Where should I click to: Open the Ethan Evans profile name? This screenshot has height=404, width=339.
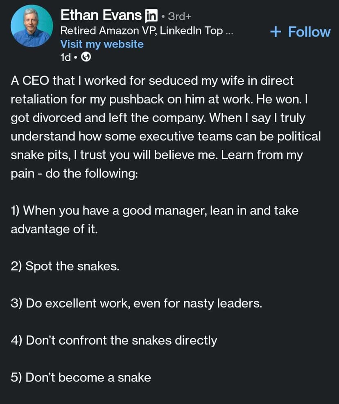pos(101,16)
